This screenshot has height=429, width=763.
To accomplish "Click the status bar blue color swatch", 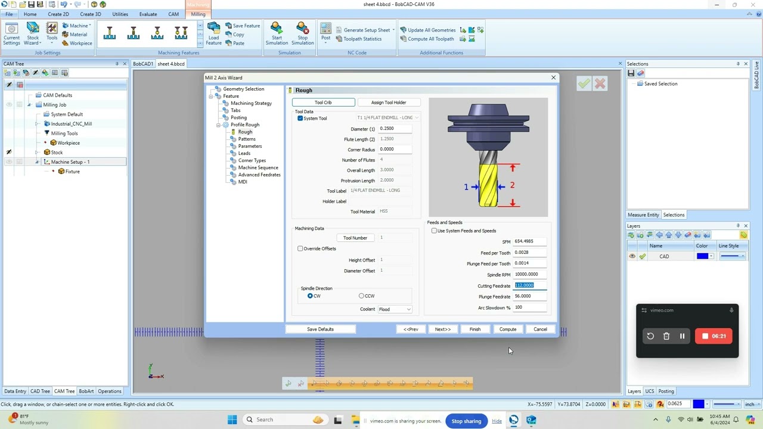I will [x=699, y=404].
